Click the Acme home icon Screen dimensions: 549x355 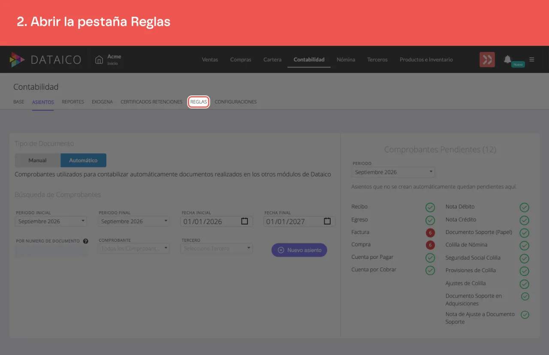click(x=99, y=60)
